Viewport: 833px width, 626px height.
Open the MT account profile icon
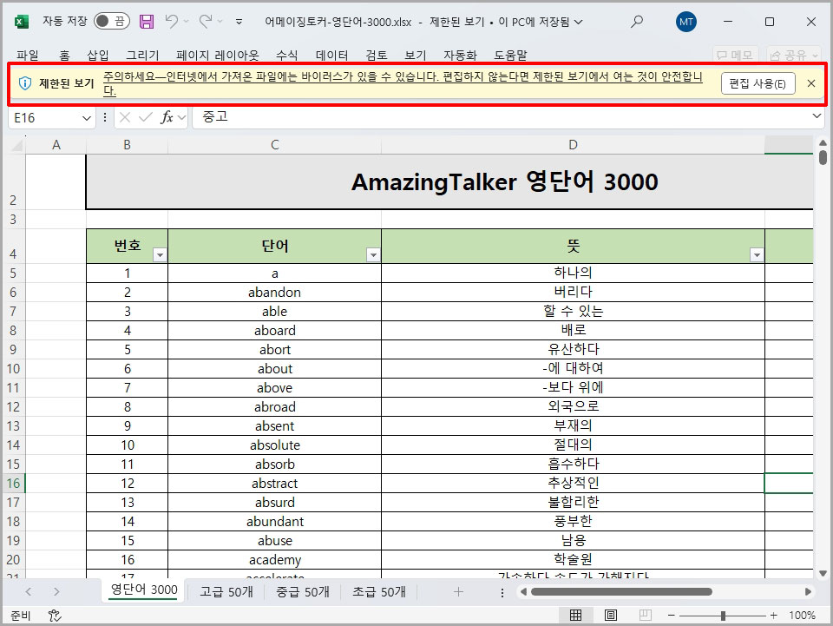(685, 21)
